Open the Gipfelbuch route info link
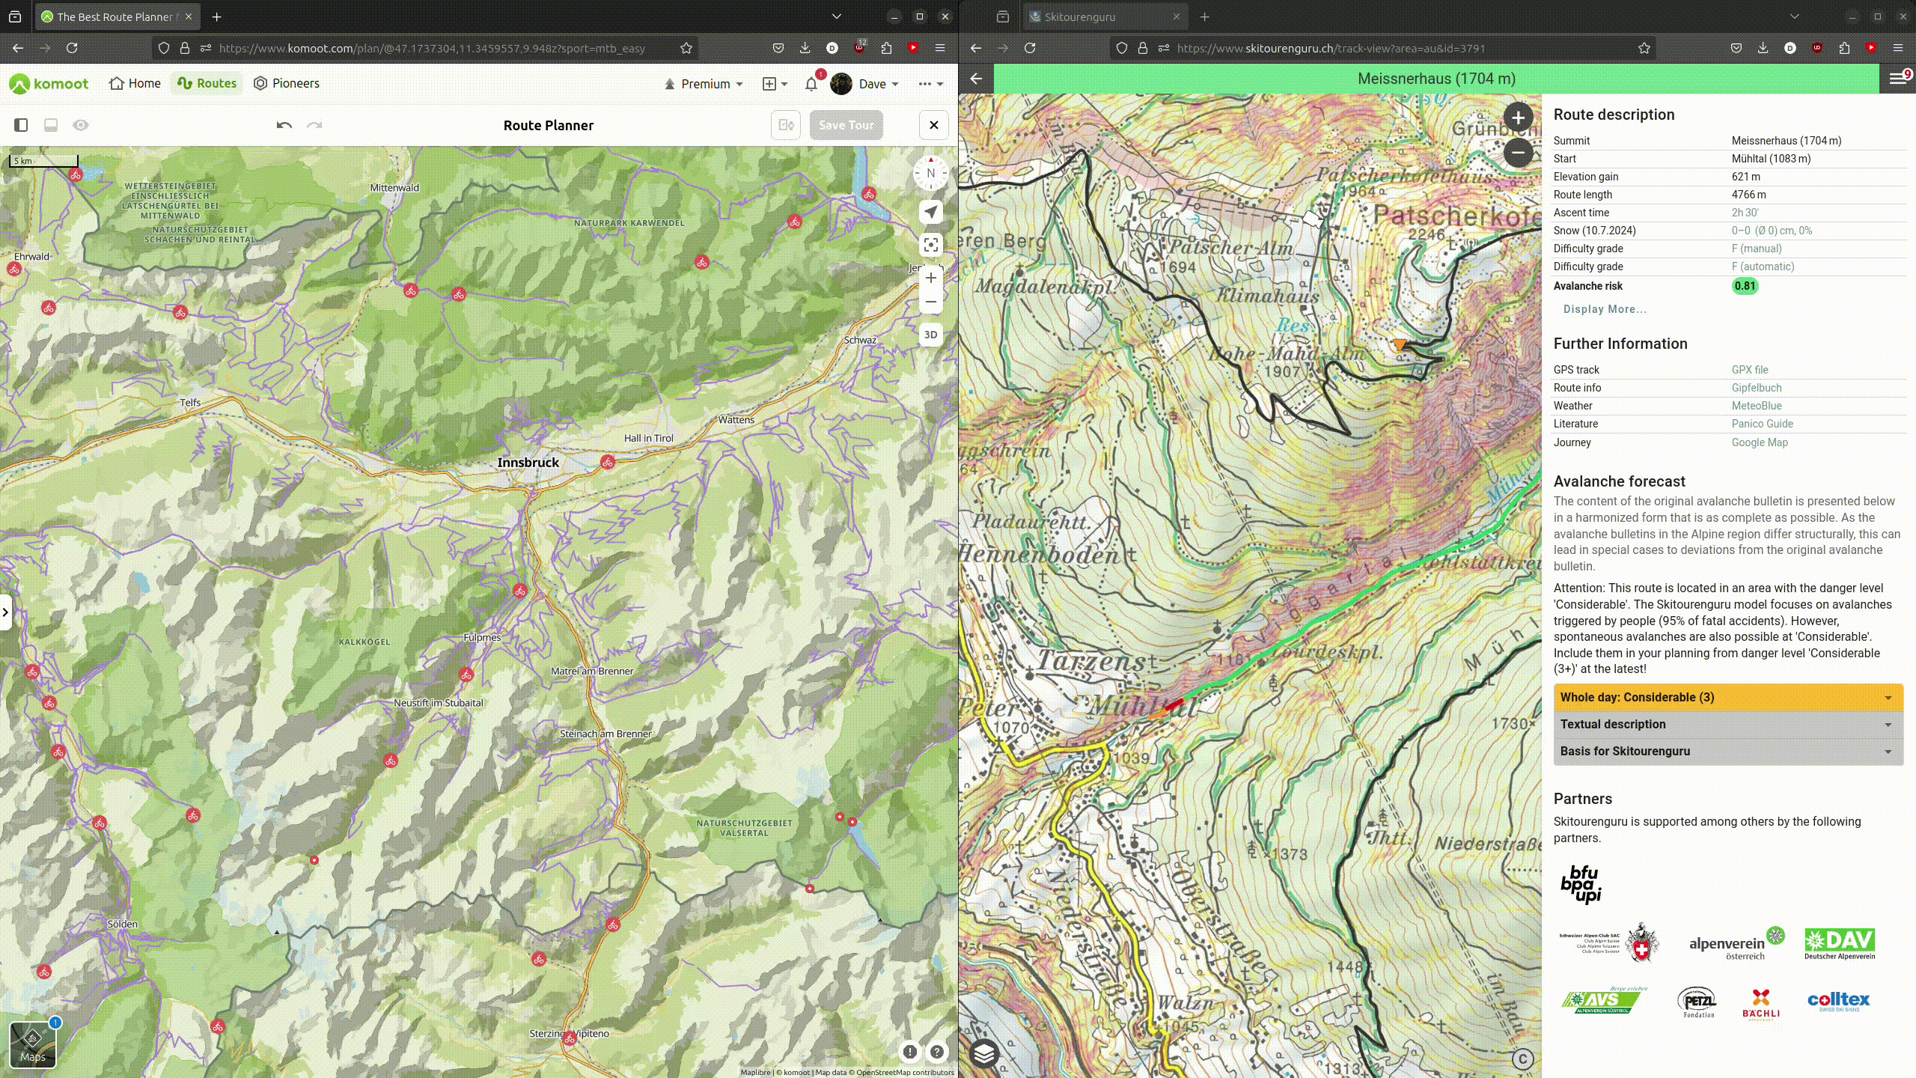Viewport: 1916px width, 1078px height. click(x=1756, y=388)
